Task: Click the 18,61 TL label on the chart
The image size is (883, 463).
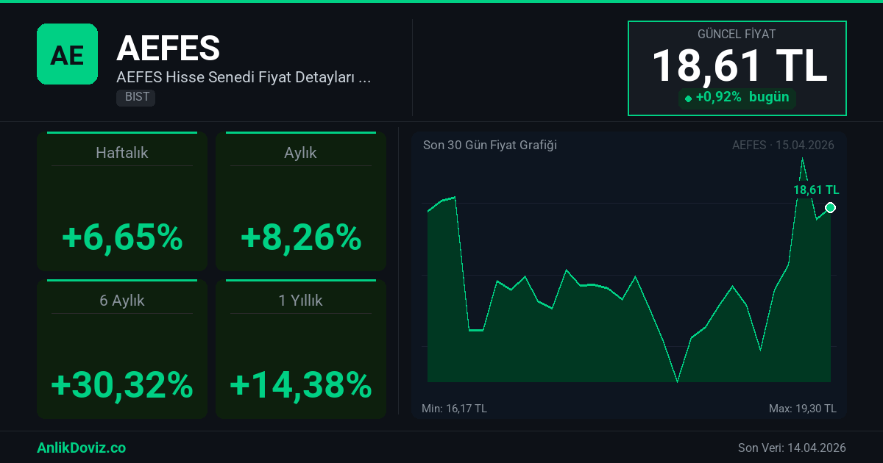Action: [x=815, y=190]
